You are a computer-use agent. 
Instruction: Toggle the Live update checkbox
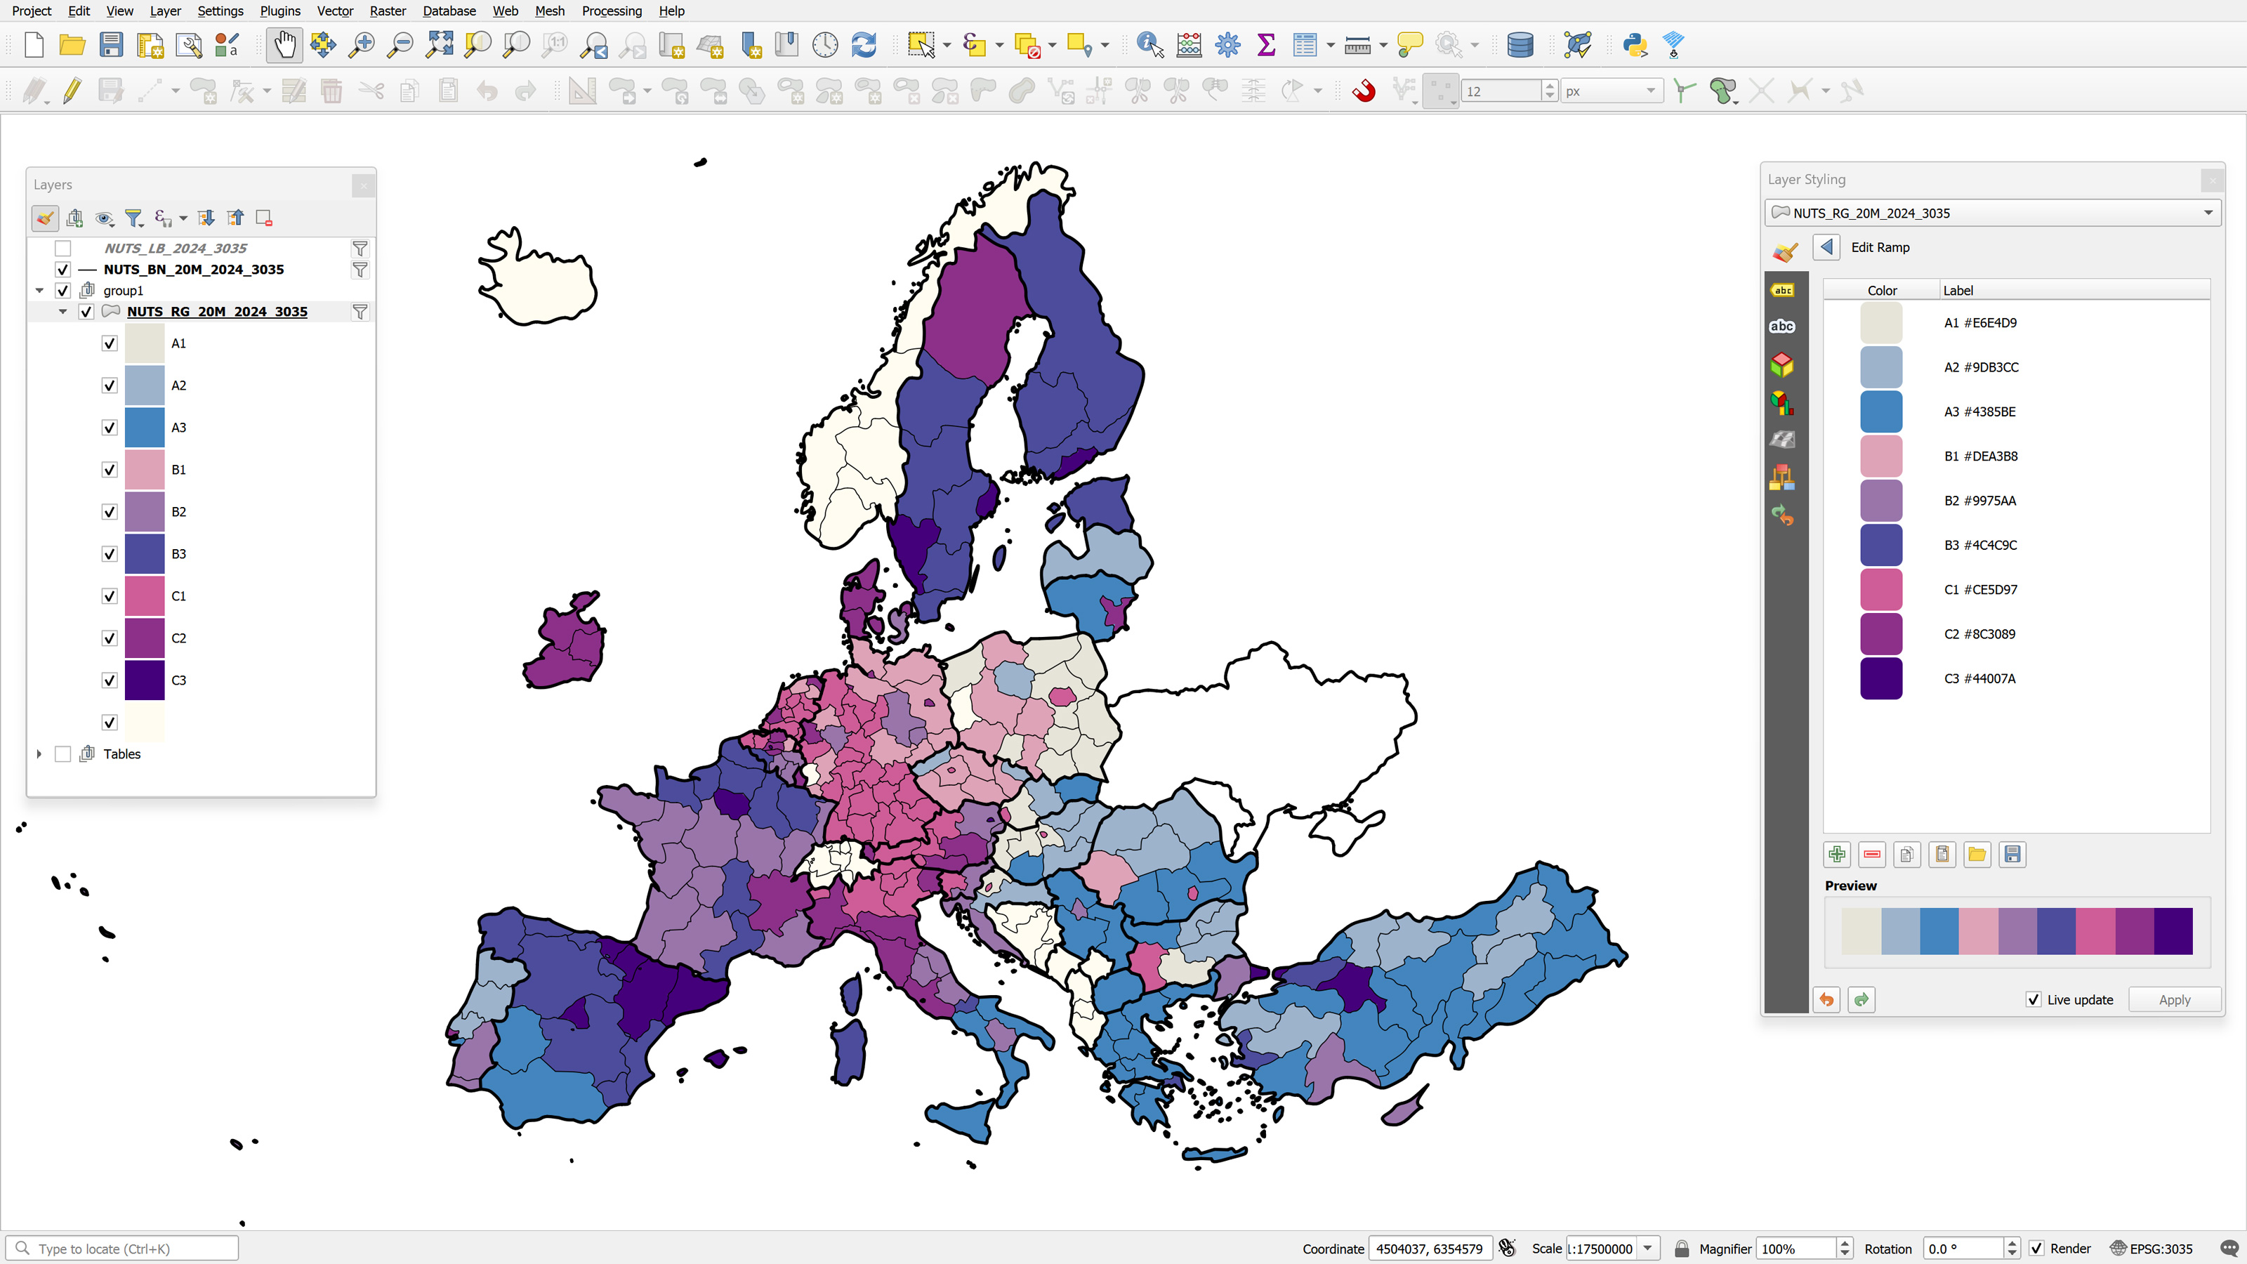pos(2034,1000)
